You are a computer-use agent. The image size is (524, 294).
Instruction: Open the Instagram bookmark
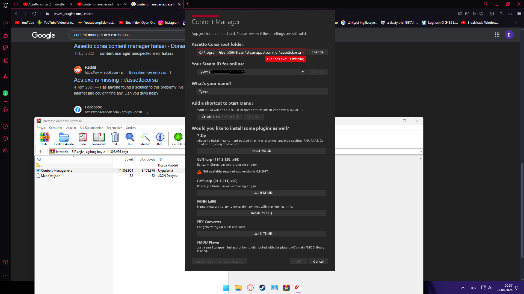point(169,23)
